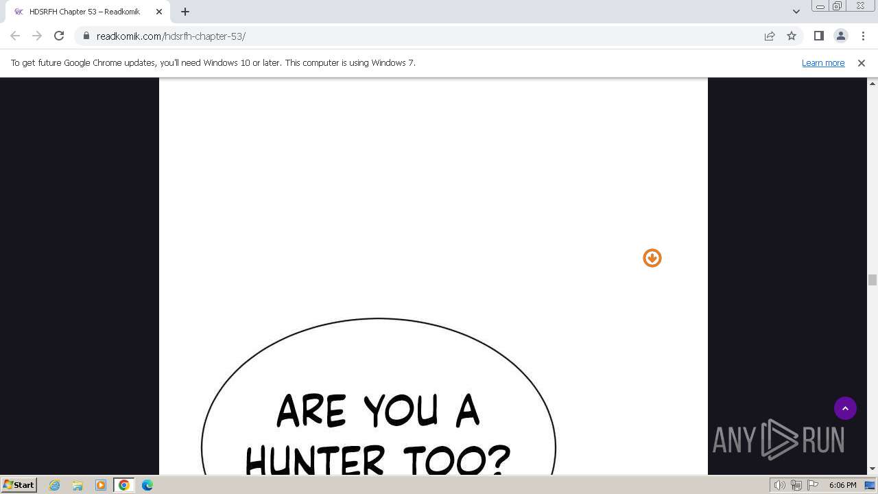The width and height of the screenshot is (878, 494).
Task: Open the Chrome profile avatar menu
Action: pos(840,36)
